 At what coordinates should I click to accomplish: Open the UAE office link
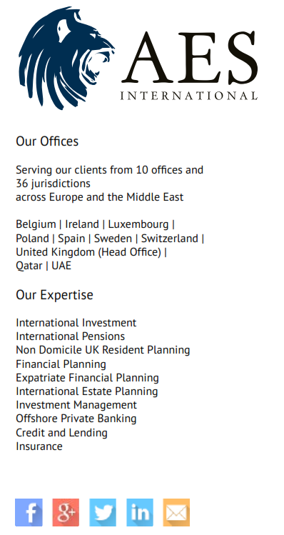point(61,266)
